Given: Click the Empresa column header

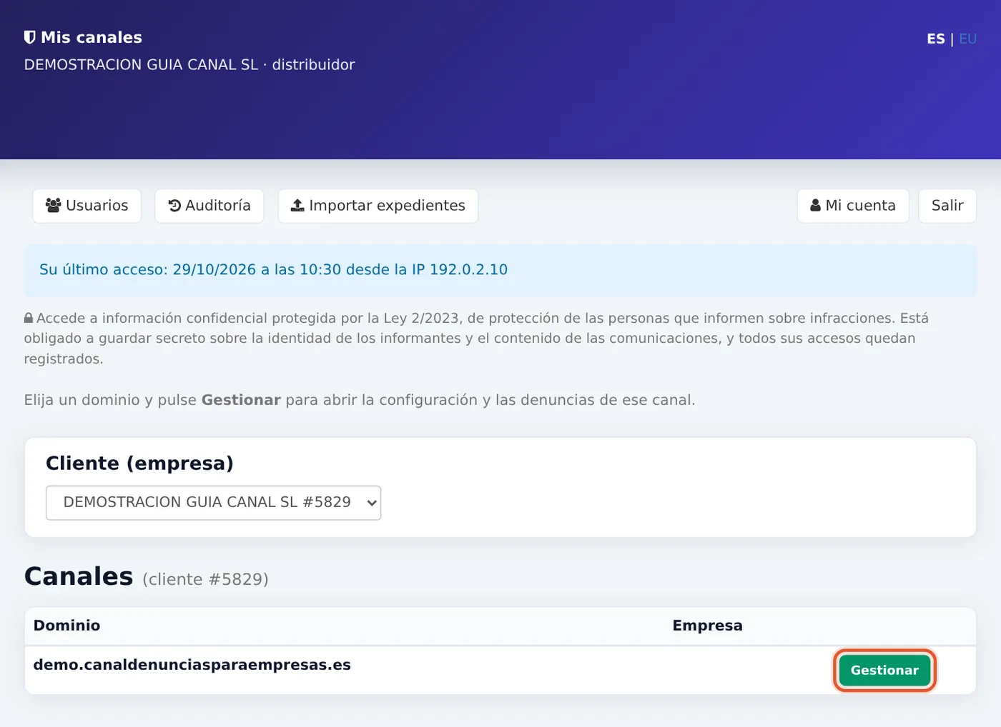Looking at the screenshot, I should click(707, 626).
